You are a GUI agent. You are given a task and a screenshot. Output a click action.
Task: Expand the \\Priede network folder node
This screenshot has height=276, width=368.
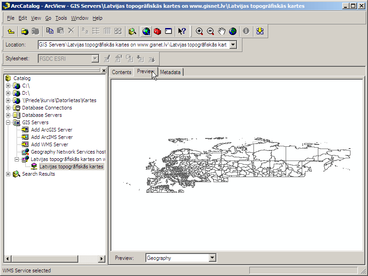pos(8,100)
